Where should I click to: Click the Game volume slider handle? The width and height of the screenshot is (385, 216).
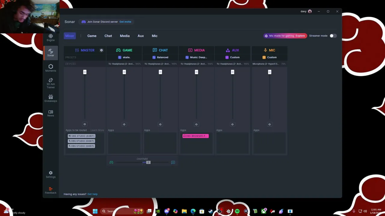click(124, 72)
